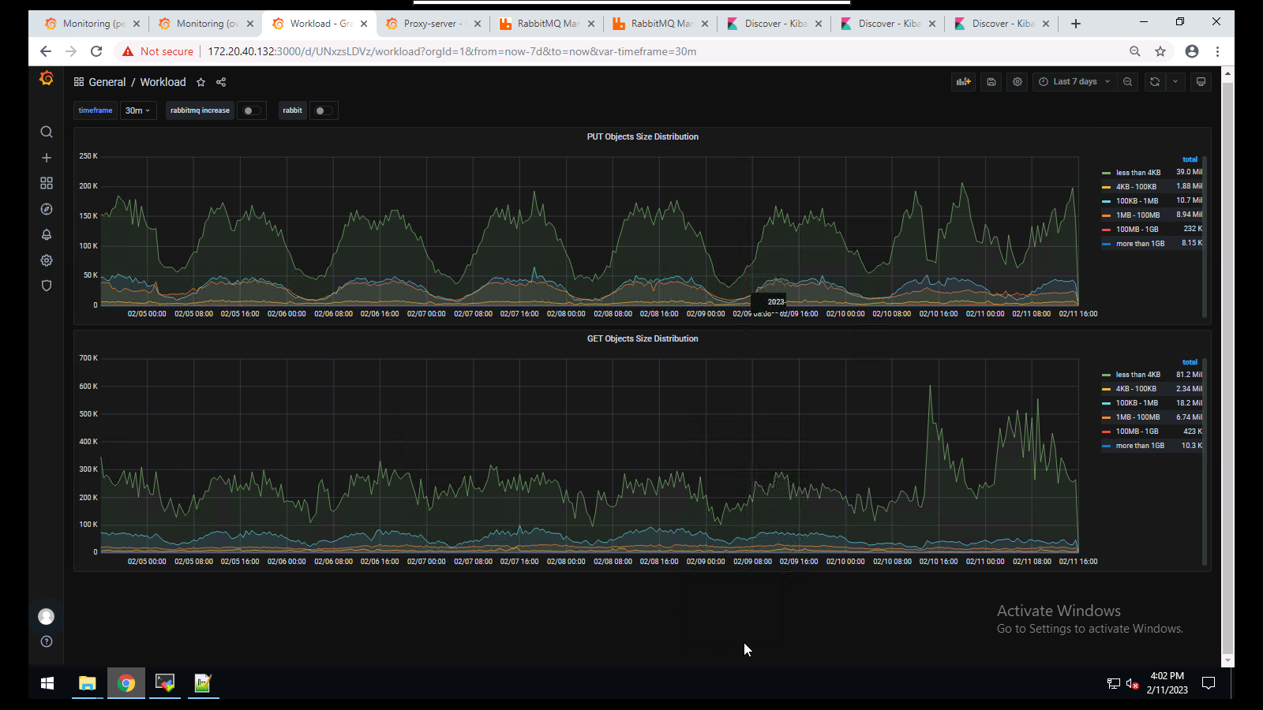Expand the refresh interval dropdown arrow
1263x710 pixels.
1175,82
